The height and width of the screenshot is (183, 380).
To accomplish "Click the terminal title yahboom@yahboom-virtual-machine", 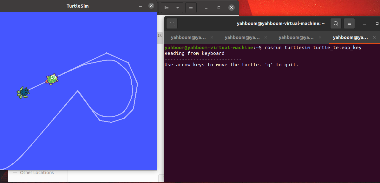I will point(281,23).
